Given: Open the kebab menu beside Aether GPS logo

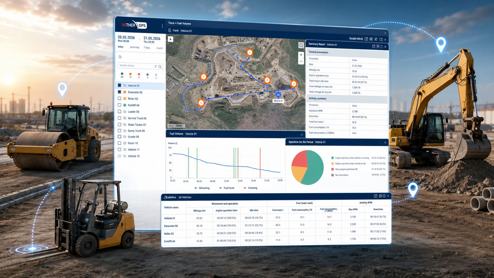Looking at the screenshot, I should [162, 26].
